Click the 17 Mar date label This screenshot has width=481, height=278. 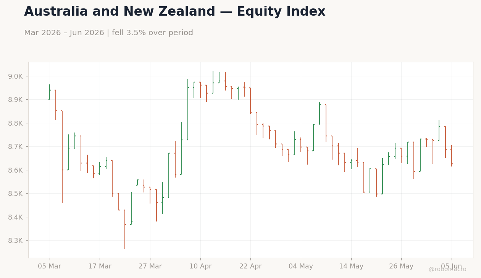point(100,267)
